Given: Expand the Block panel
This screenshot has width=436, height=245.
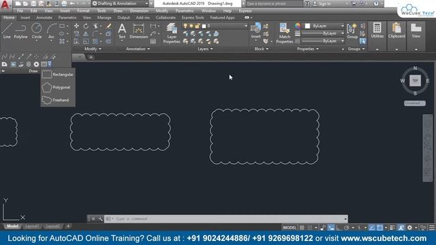Looking at the screenshot, I should [x=262, y=49].
